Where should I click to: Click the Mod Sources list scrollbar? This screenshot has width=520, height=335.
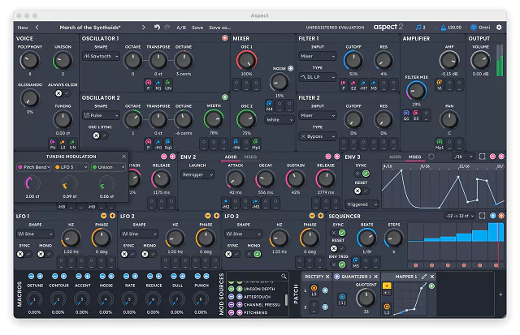[x=286, y=299]
